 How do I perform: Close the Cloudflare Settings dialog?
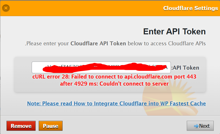[6, 8]
